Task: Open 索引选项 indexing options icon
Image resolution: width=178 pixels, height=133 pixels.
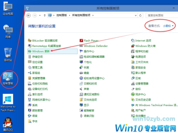Action: coord(30,94)
